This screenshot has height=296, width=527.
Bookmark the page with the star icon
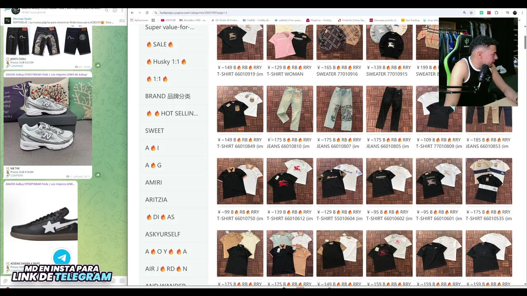click(471, 13)
